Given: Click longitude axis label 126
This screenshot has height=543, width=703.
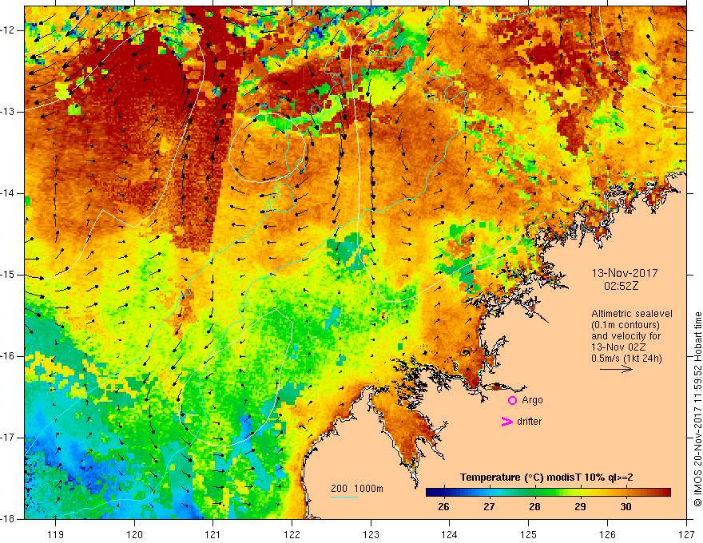Looking at the screenshot, I should click(607, 534).
